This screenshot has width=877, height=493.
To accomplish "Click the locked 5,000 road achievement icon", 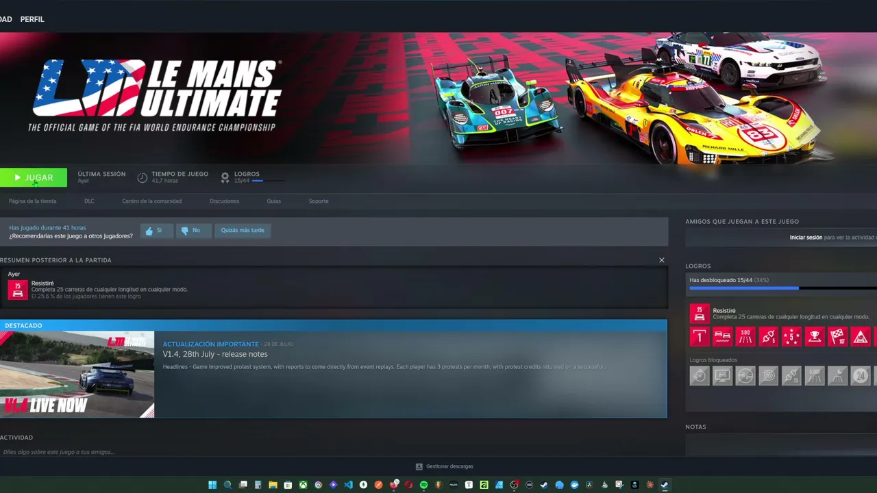I will pyautogui.click(x=815, y=376).
